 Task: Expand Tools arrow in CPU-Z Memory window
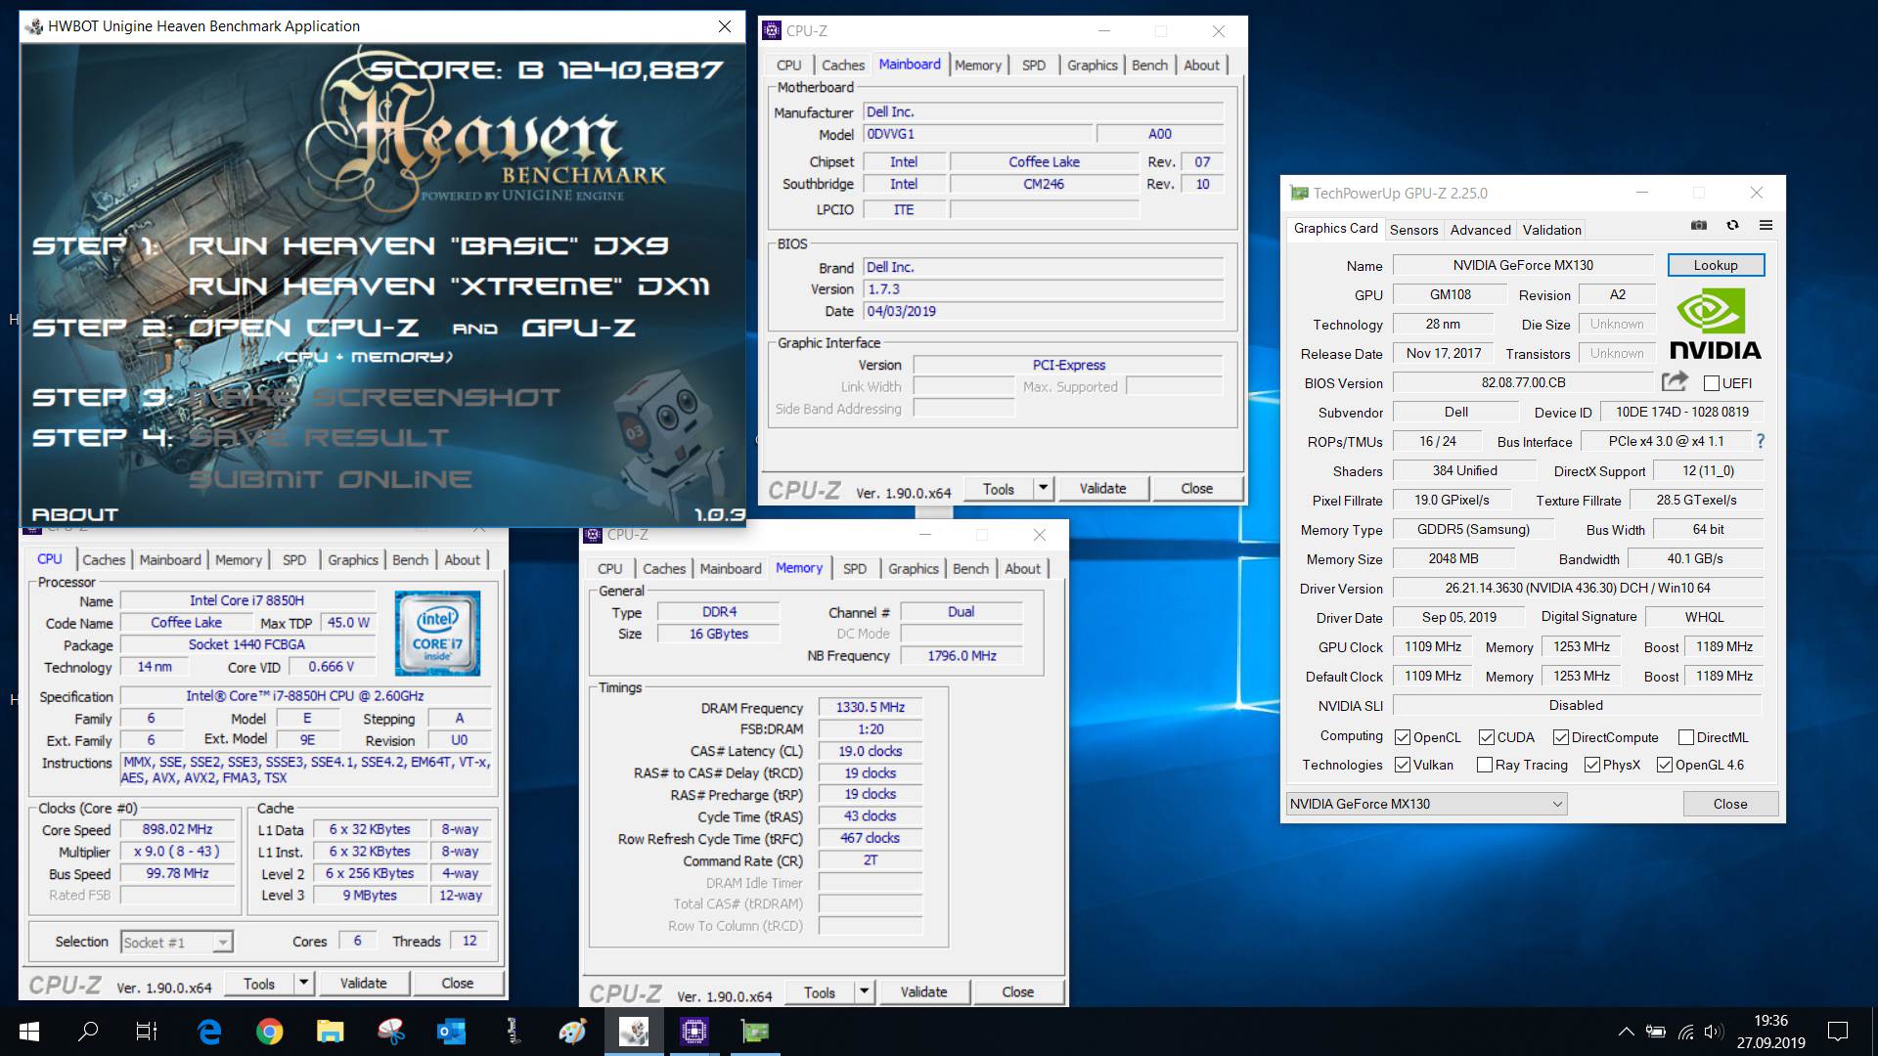click(864, 991)
